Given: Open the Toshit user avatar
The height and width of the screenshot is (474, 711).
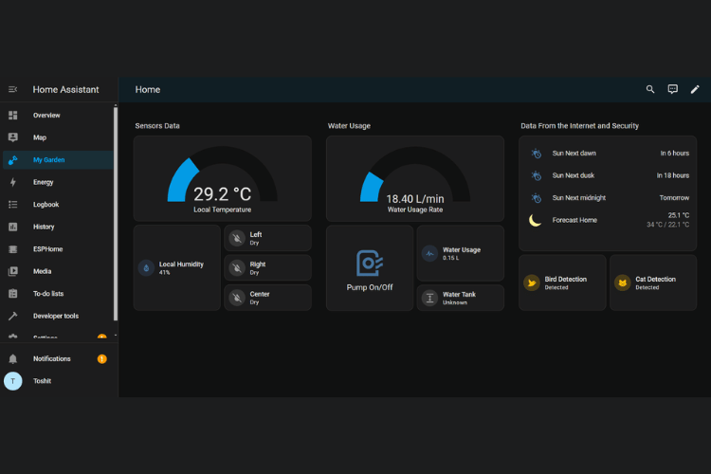Looking at the screenshot, I should (12, 381).
